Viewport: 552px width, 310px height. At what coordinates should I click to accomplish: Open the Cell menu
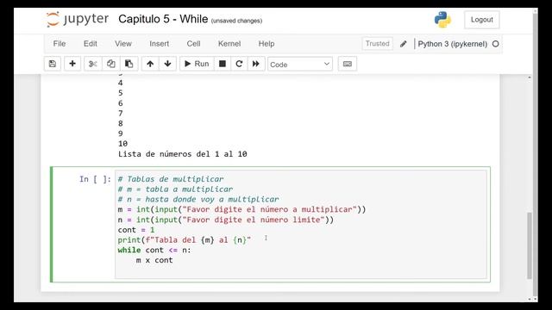[193, 44]
